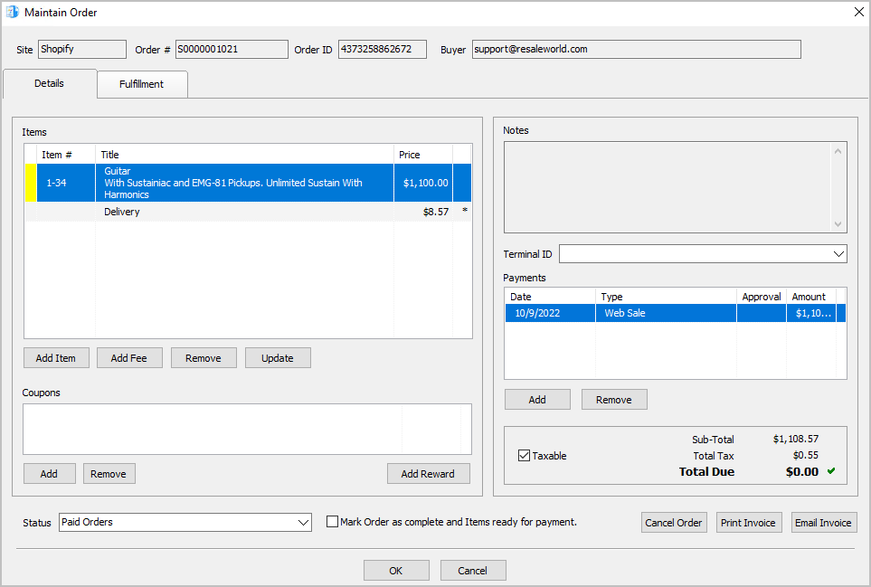Check Mark Order as complete box
871x587 pixels.
coord(332,522)
